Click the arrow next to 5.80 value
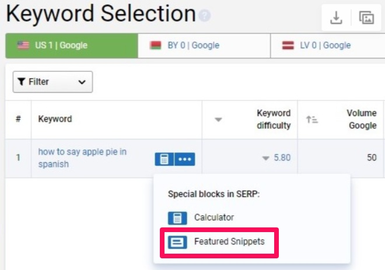This screenshot has height=270, width=385. point(265,158)
